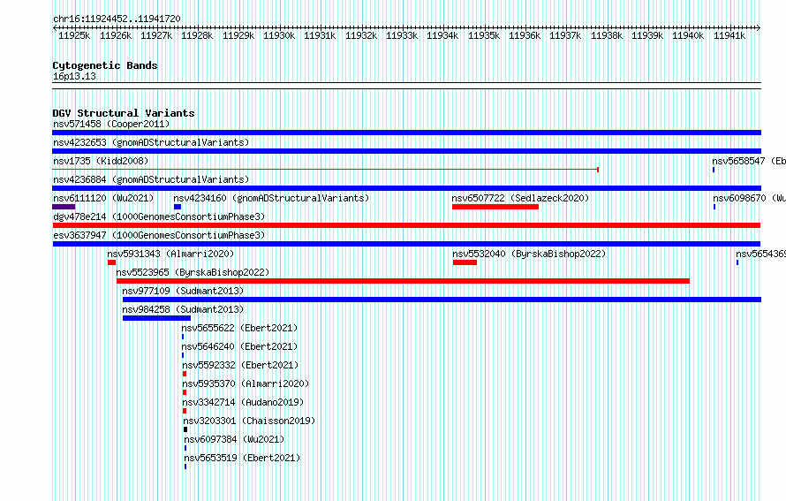Click nsv5532040 (ByrskaBishop2022) label
This screenshot has height=501, width=786.
(x=529, y=254)
